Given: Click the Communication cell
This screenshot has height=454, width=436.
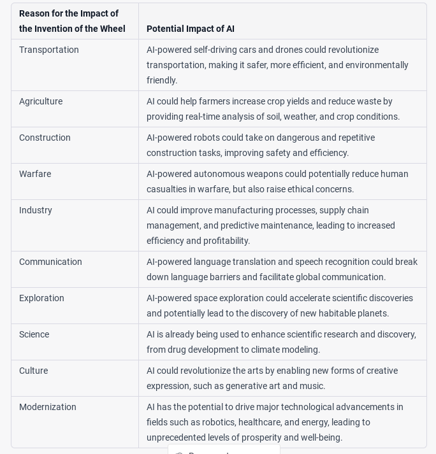Looking at the screenshot, I should point(50,262).
